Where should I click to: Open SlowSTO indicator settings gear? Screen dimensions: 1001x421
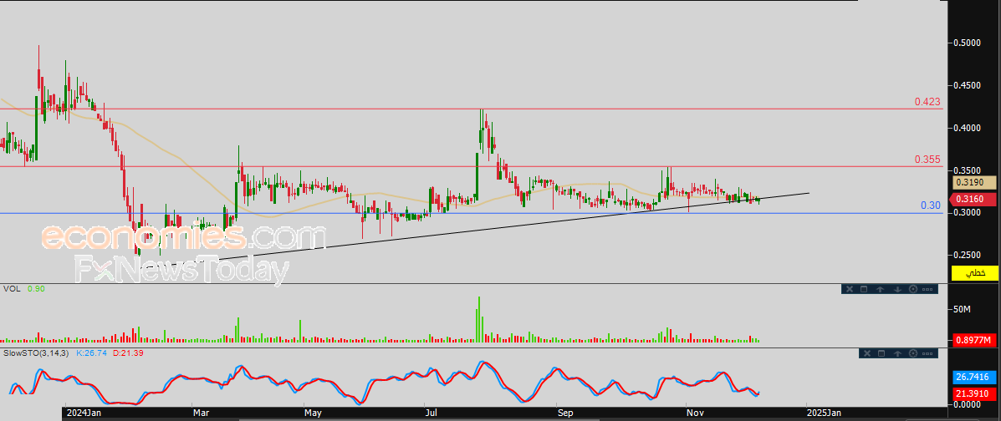click(913, 353)
